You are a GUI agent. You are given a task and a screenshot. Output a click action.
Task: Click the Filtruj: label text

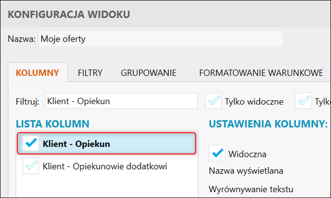coord(27,101)
